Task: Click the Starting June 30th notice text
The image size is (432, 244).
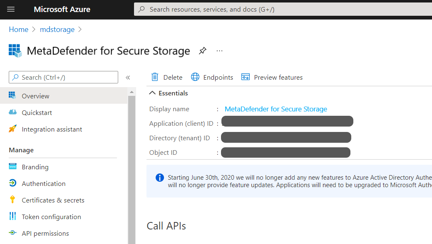Action: pyautogui.click(x=300, y=181)
